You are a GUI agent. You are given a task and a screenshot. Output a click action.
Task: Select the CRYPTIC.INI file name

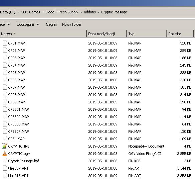(18, 146)
